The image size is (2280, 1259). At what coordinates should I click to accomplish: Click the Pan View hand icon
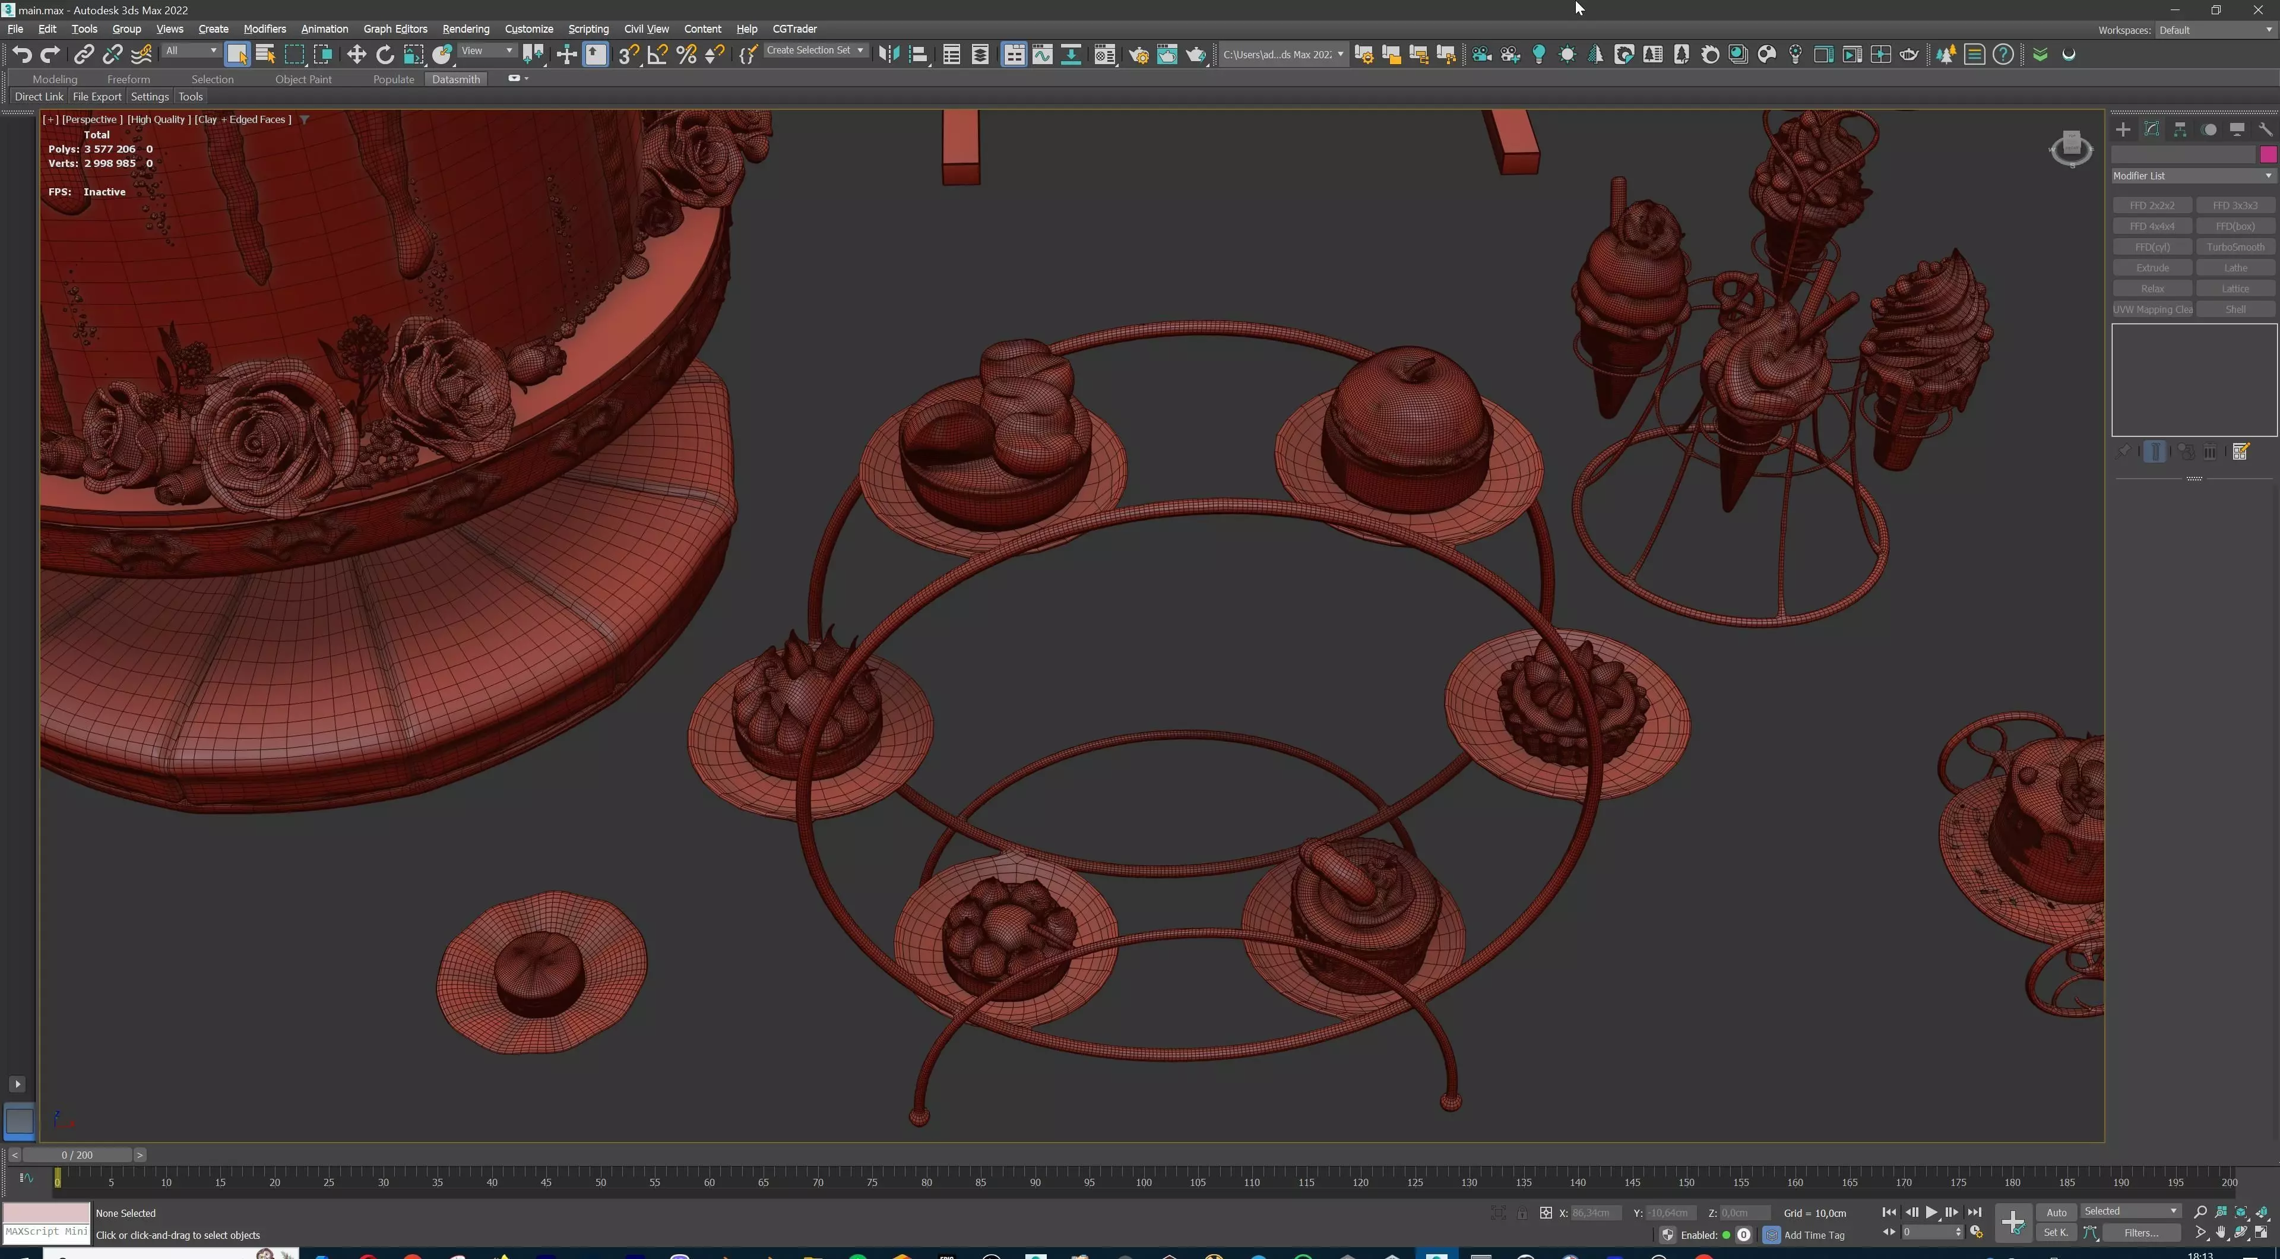coord(2221,1232)
